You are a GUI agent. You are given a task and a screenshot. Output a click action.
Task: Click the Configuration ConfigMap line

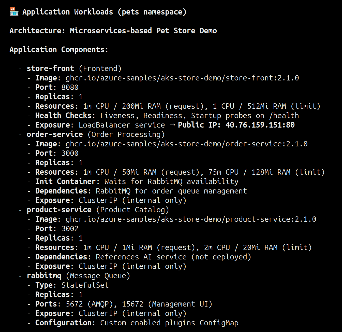(x=137, y=323)
